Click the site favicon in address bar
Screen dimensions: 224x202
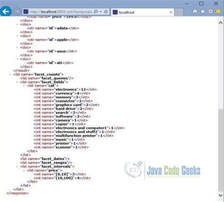26,12
